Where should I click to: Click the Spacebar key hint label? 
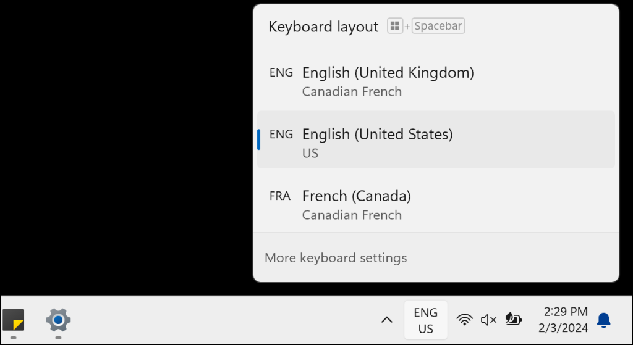[x=438, y=26]
